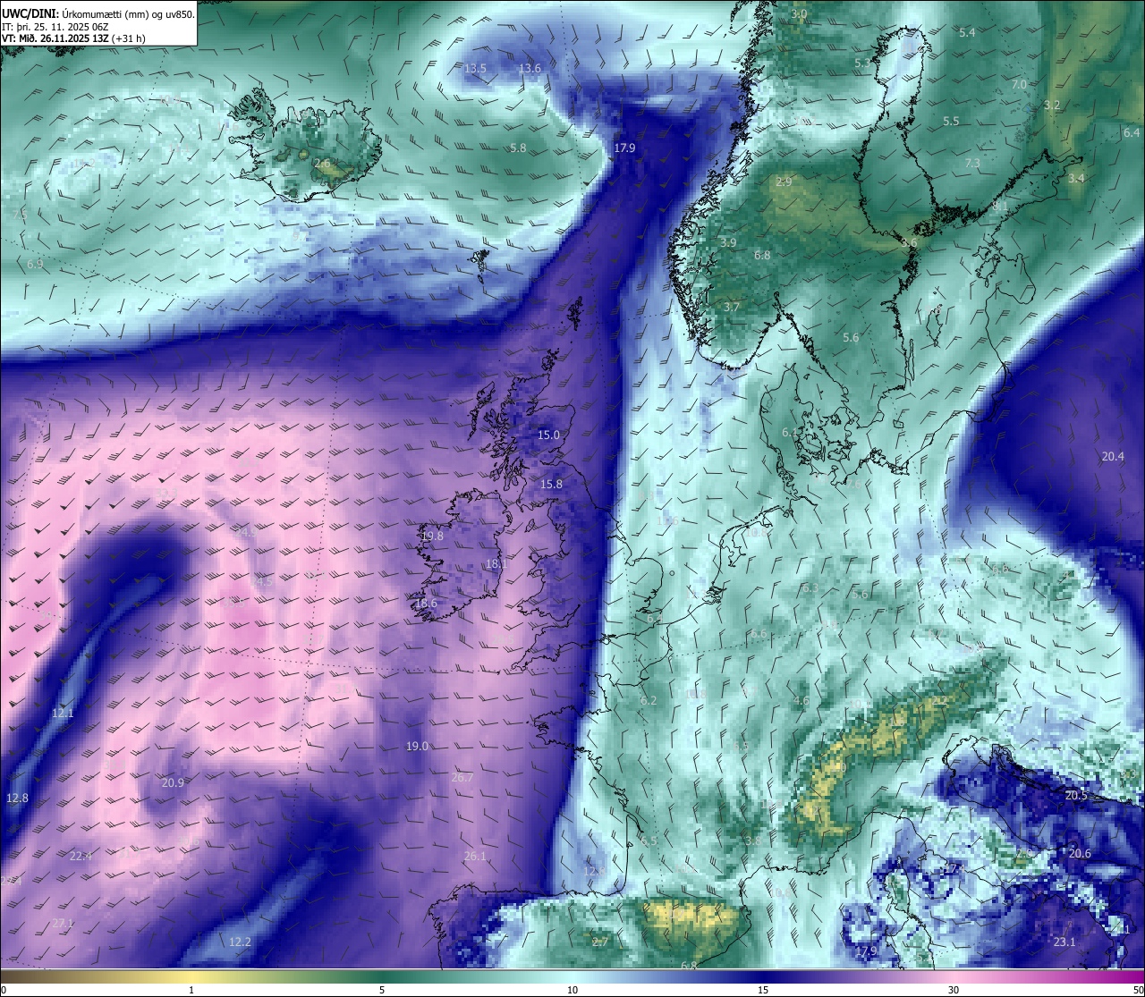Click the 15.0 value over Scotland
The image size is (1145, 997).
click(548, 435)
